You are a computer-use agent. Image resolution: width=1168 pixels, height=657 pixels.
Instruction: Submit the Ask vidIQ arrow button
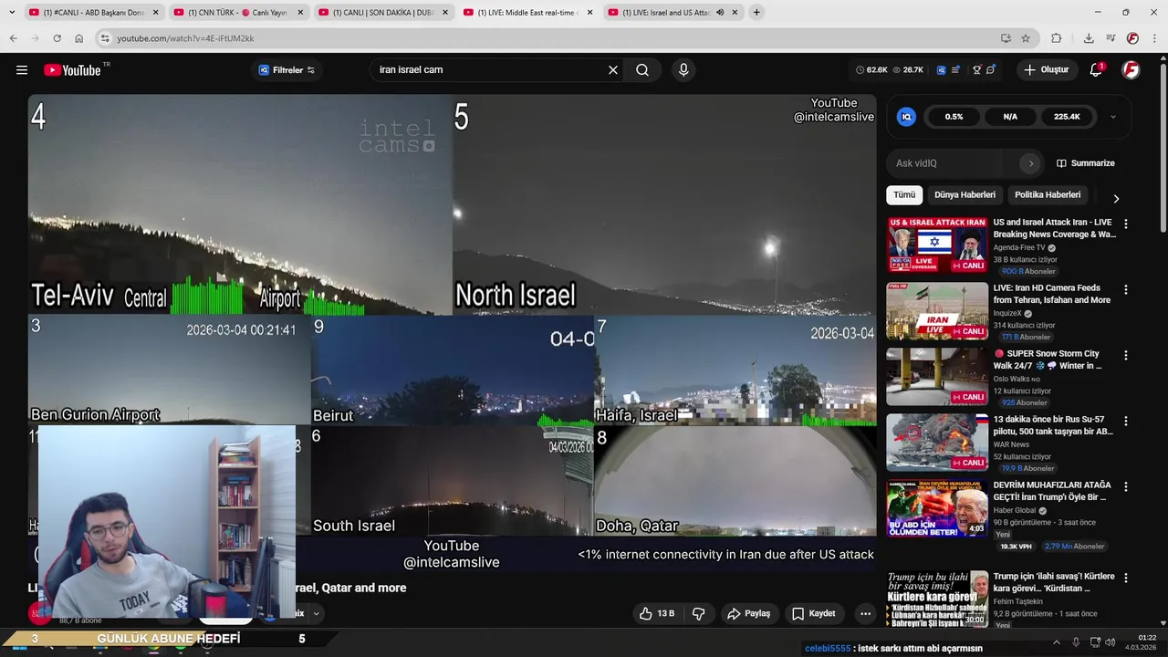[x=1031, y=163]
